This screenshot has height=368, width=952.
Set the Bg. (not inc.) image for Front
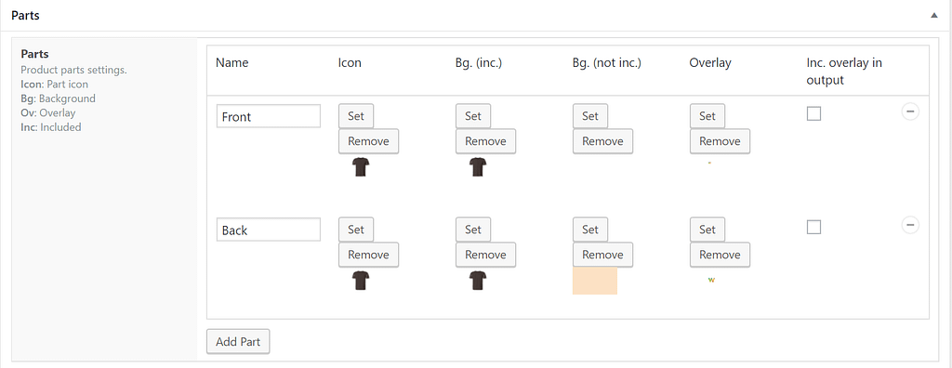point(590,116)
